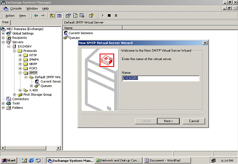Click the Next button in wizard
This screenshot has height=164, width=238.
point(168,121)
